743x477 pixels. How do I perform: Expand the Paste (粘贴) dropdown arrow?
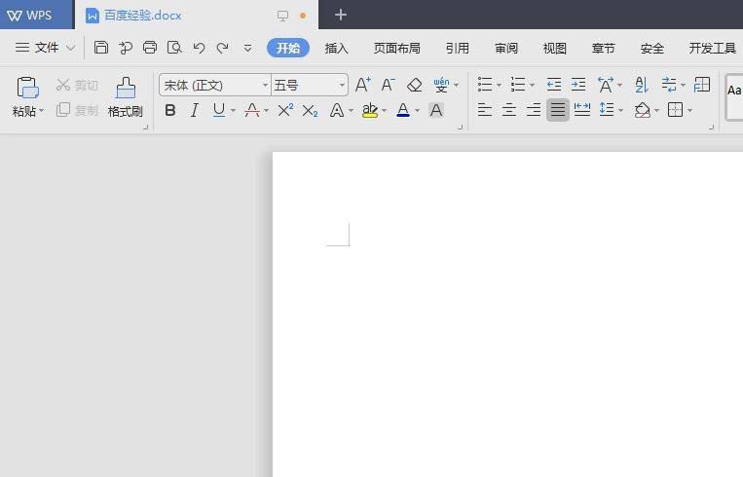point(41,112)
